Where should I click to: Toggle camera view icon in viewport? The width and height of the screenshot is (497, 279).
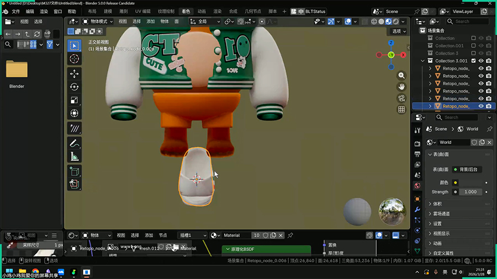point(401,98)
